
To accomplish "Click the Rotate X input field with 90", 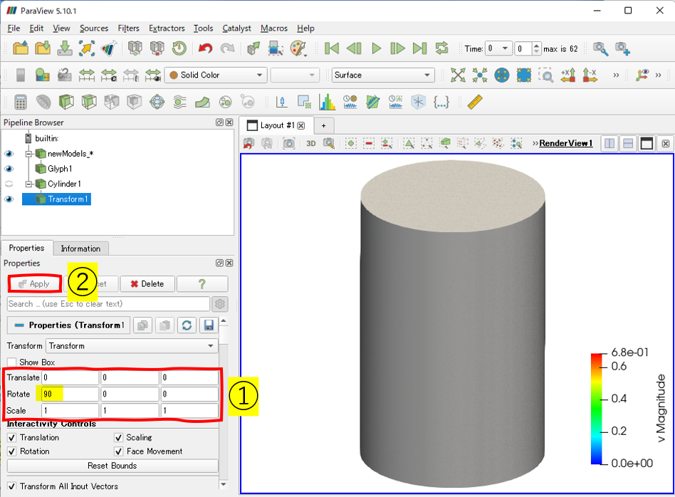I will point(70,394).
